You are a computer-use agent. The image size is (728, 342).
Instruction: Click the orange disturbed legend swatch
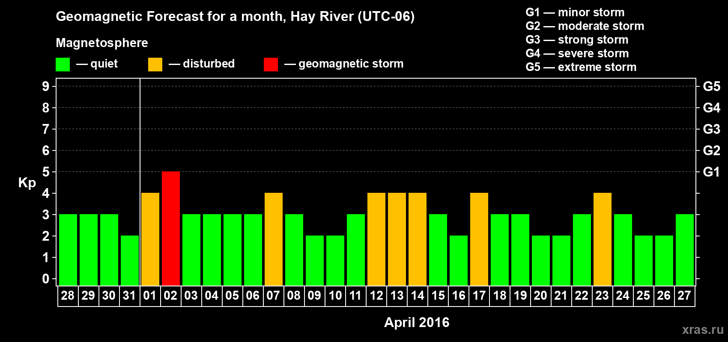[155, 65]
